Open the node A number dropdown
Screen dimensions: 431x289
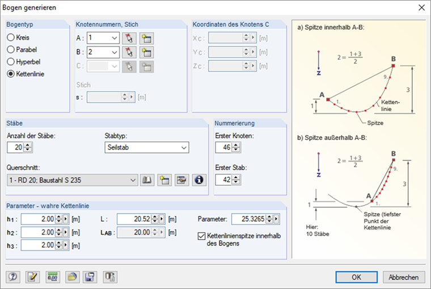tap(115, 38)
